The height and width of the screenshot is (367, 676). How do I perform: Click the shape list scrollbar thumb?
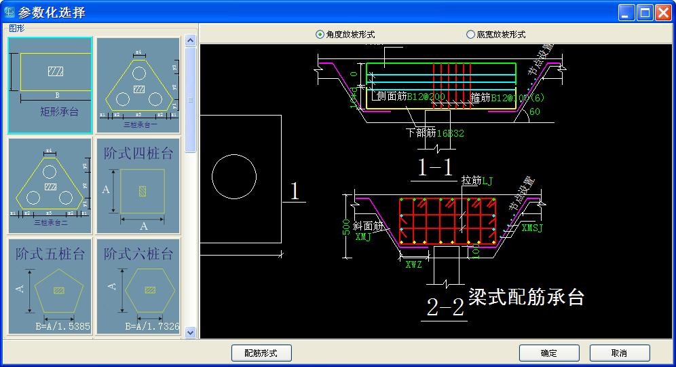coord(191,100)
